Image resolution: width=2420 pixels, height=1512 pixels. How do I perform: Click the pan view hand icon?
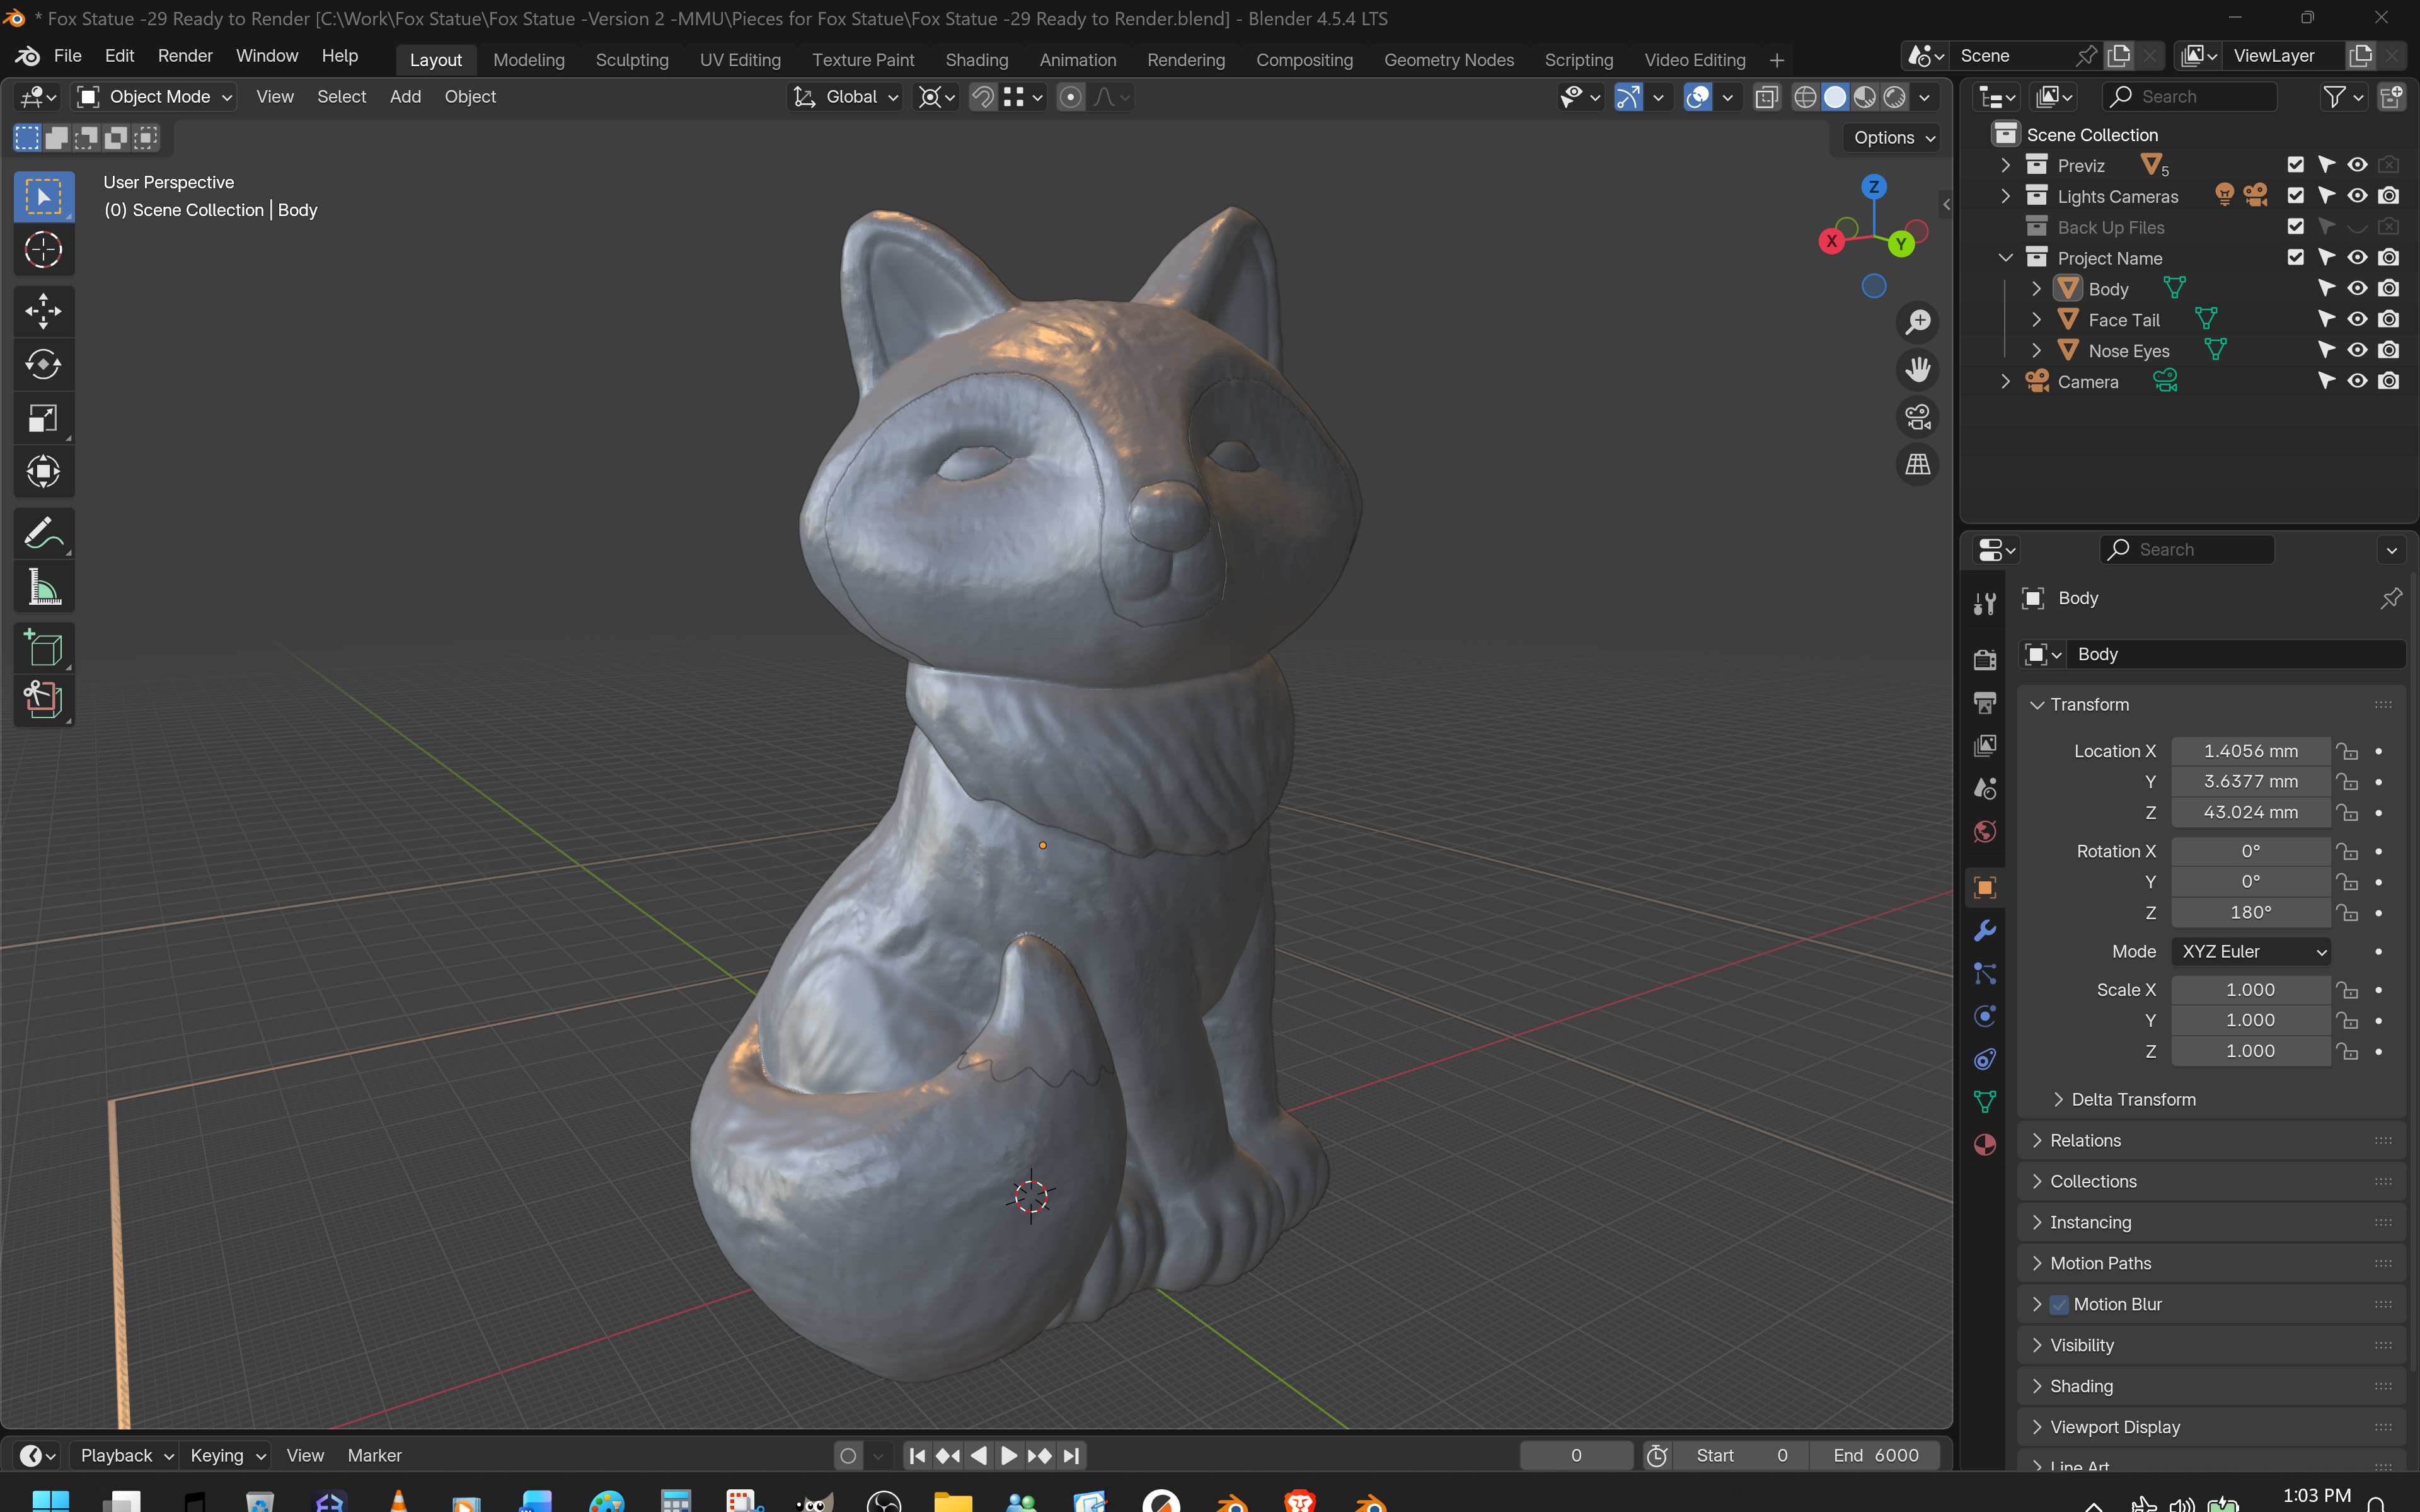click(1917, 369)
